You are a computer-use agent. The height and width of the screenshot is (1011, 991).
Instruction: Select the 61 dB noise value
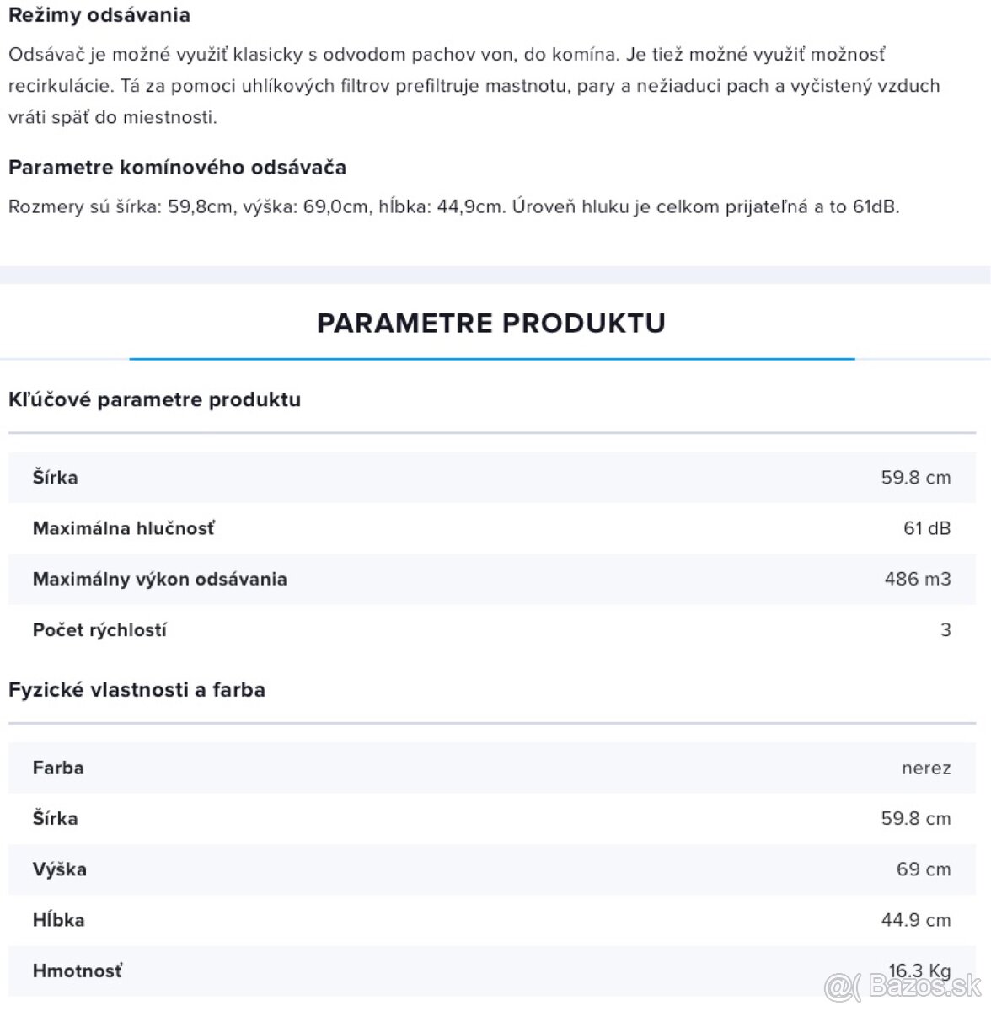(926, 528)
